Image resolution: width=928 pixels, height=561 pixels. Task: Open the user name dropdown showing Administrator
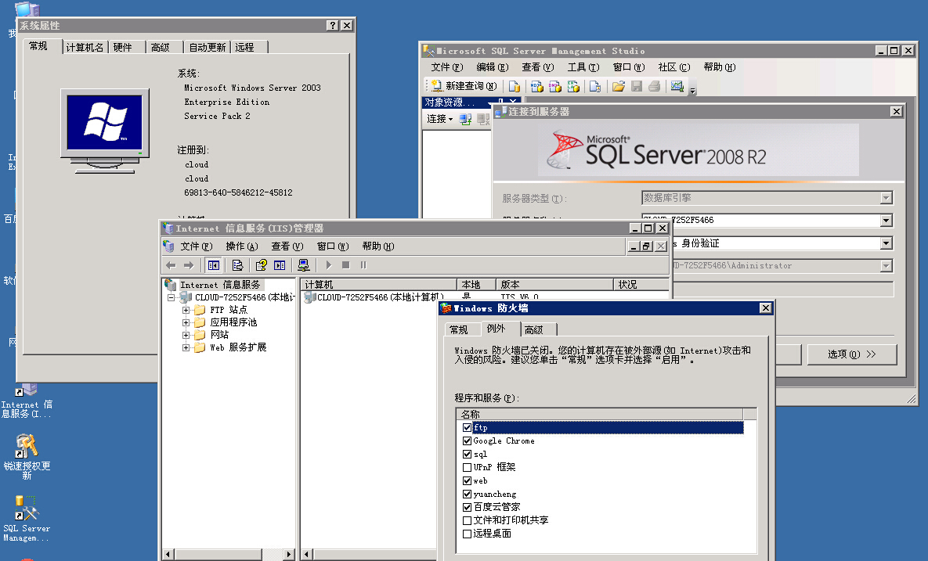click(886, 266)
